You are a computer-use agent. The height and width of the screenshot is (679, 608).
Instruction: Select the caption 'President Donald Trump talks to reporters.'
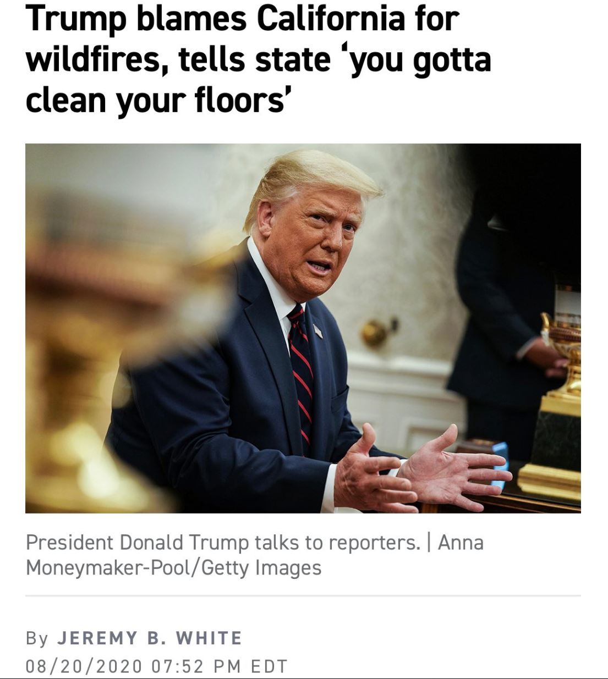tap(223, 543)
